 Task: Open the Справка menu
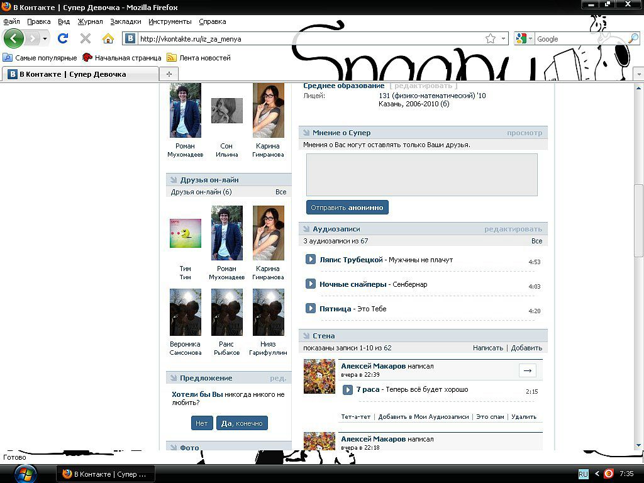(213, 21)
